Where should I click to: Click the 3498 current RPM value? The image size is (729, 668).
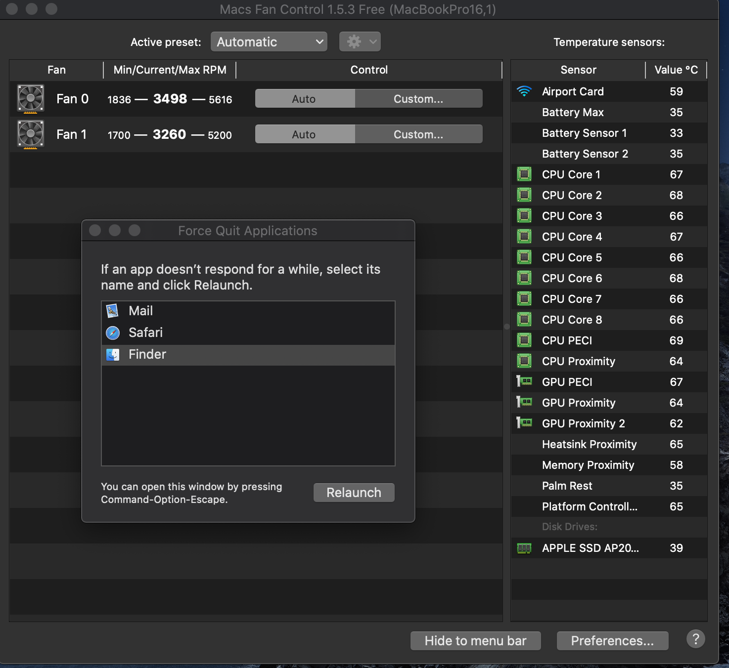click(x=170, y=99)
